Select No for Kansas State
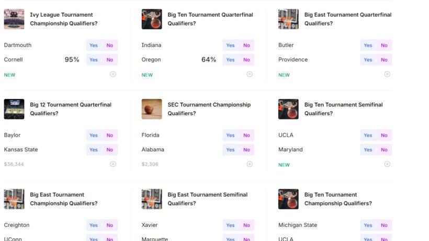Image resolution: width=429 pixels, height=241 pixels. (110, 150)
